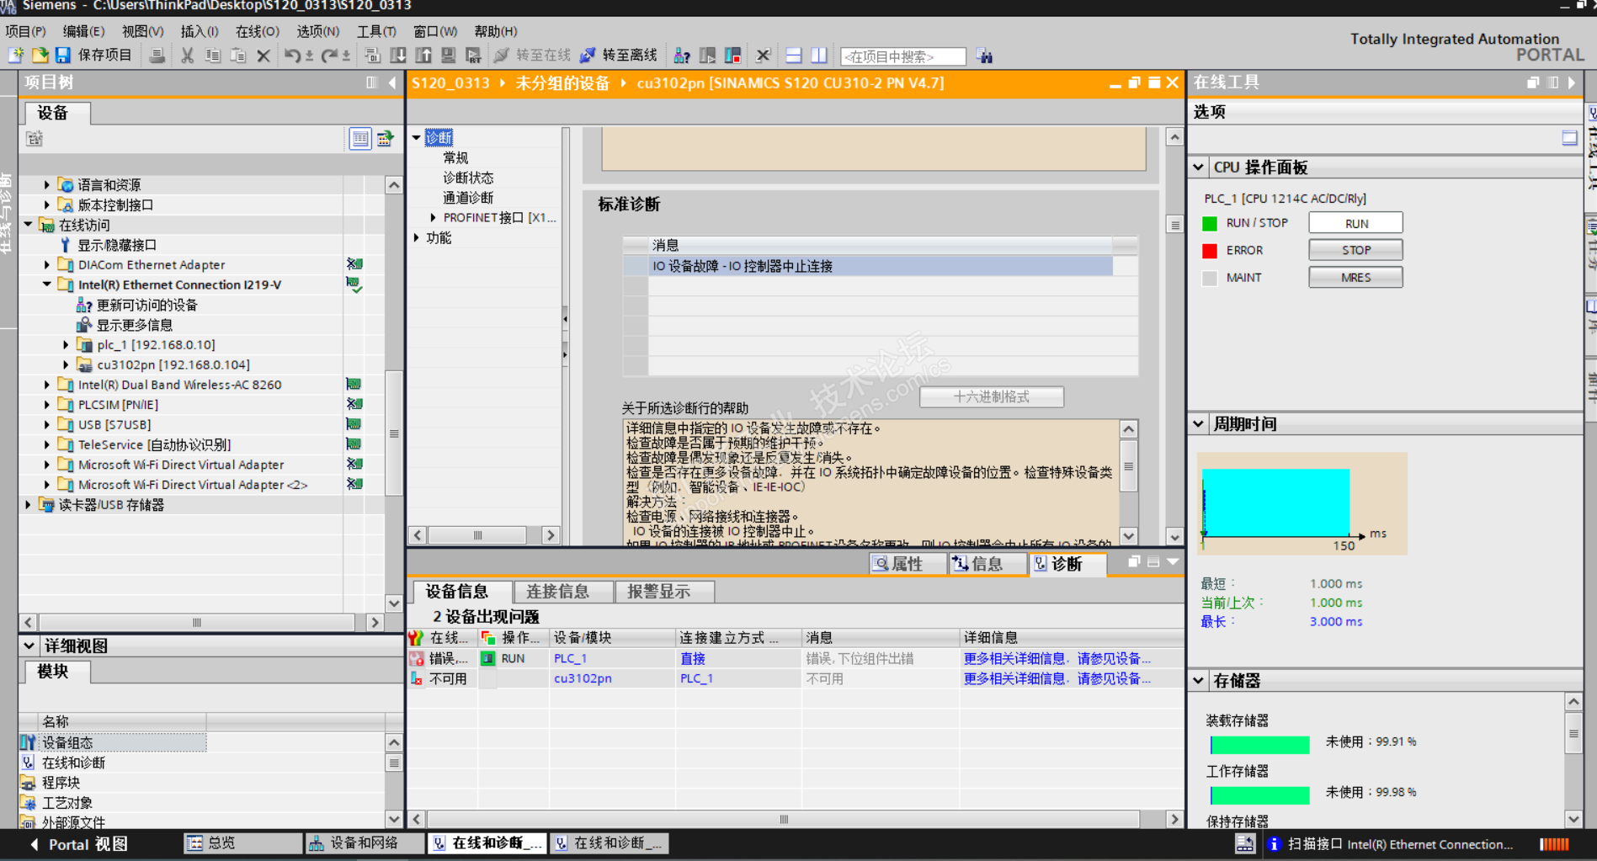Click the compile icon in toolbar
Screen dimensions: 1597x861
373,56
